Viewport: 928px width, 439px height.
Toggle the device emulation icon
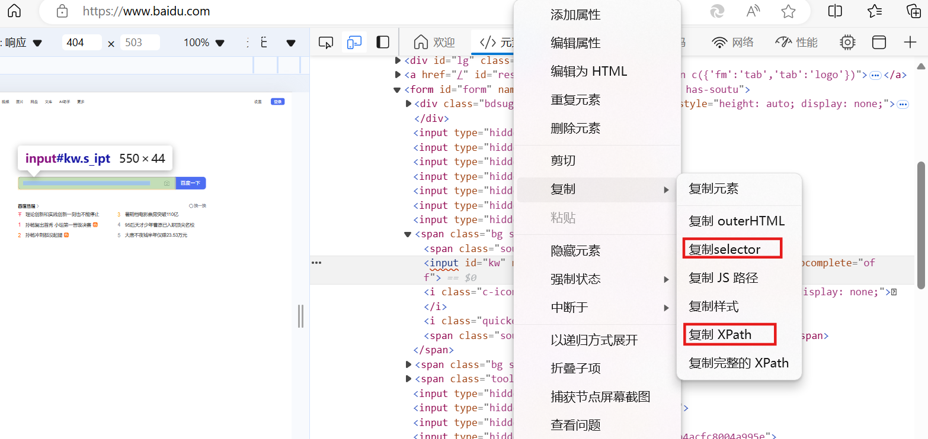(x=354, y=43)
